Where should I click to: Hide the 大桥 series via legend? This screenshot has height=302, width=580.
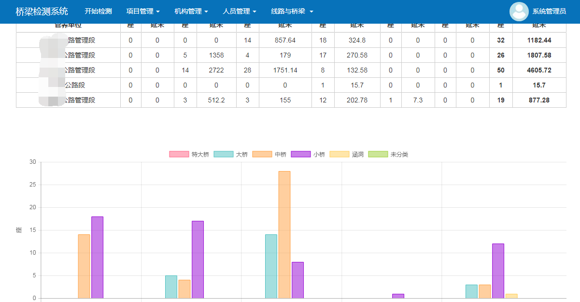click(231, 155)
